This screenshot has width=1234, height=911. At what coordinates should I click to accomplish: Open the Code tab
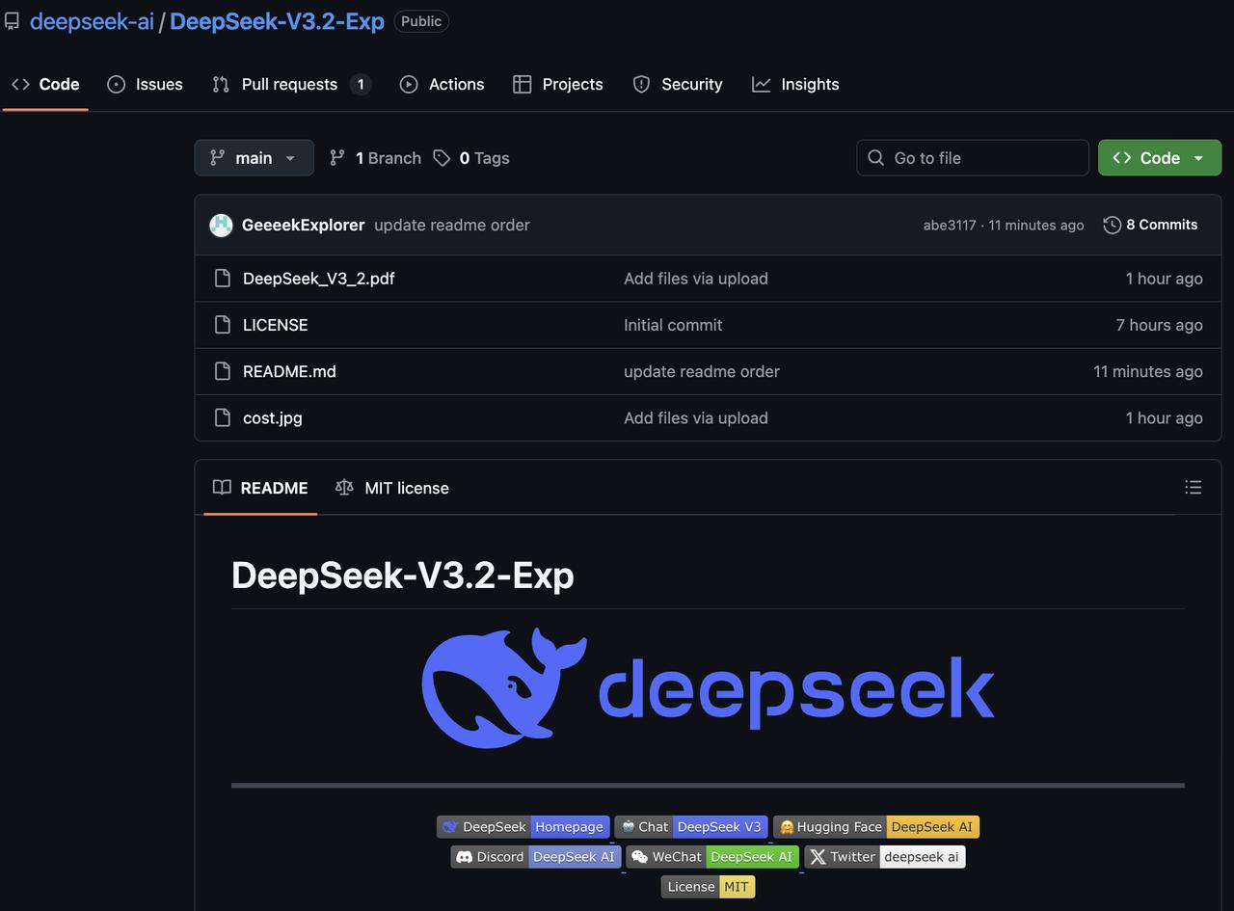click(x=45, y=84)
